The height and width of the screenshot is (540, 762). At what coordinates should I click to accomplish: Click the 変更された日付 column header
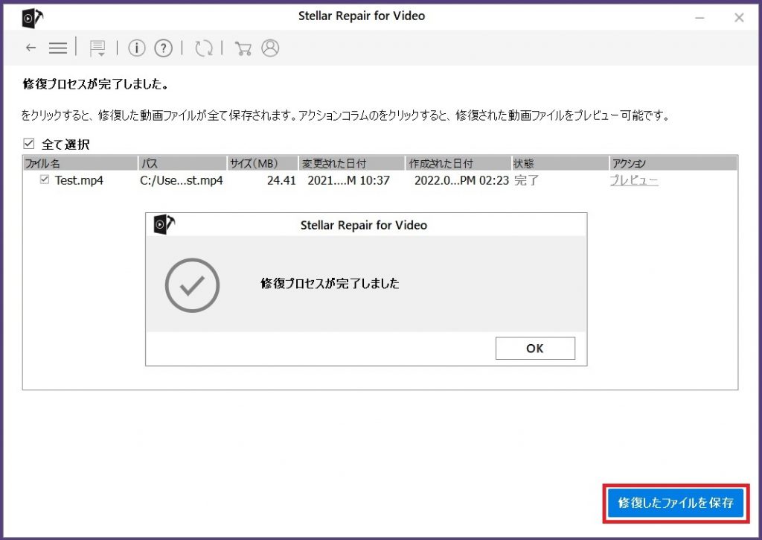352,163
